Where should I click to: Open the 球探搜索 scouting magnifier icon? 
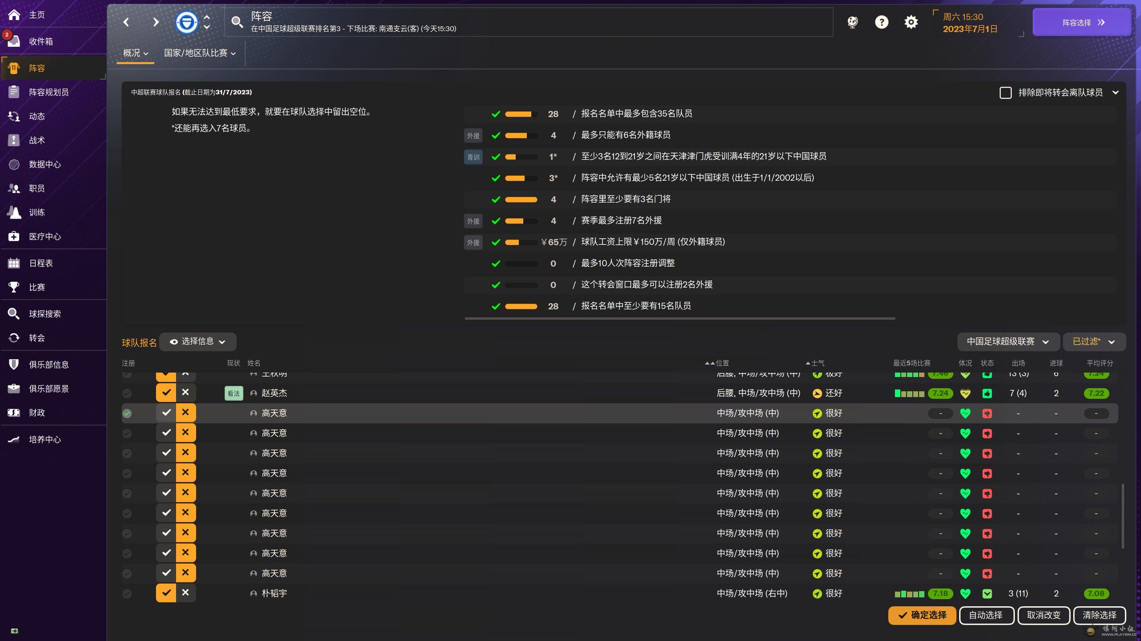pos(14,314)
